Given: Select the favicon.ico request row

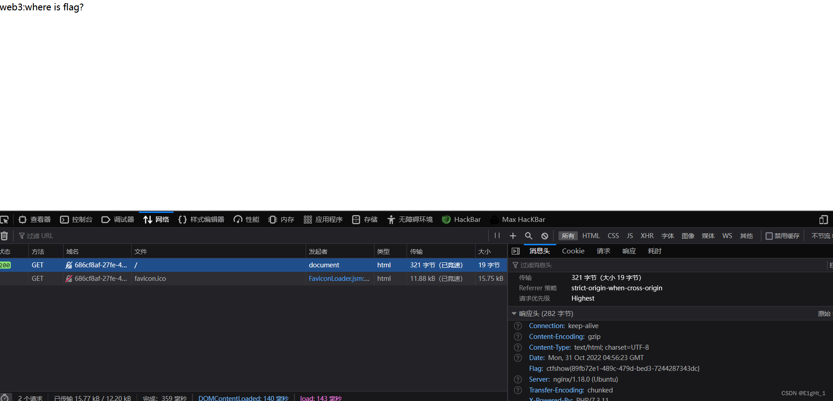Looking at the screenshot, I should pyautogui.click(x=253, y=279).
